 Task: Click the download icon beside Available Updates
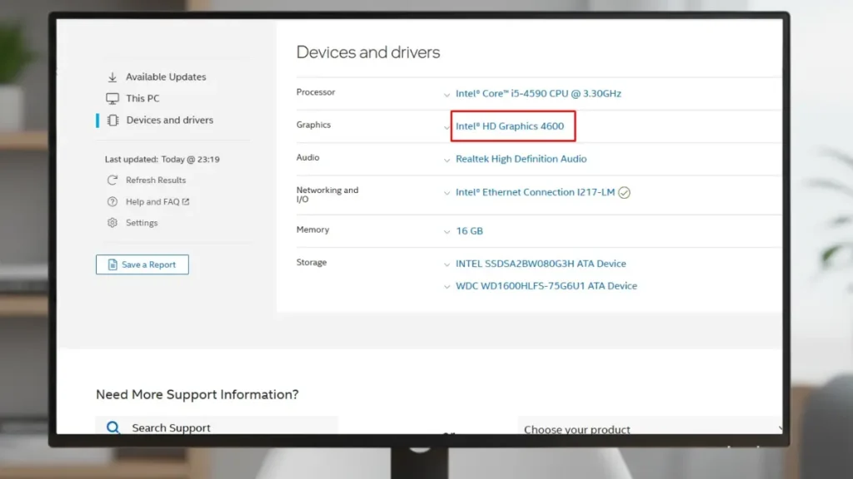[112, 77]
